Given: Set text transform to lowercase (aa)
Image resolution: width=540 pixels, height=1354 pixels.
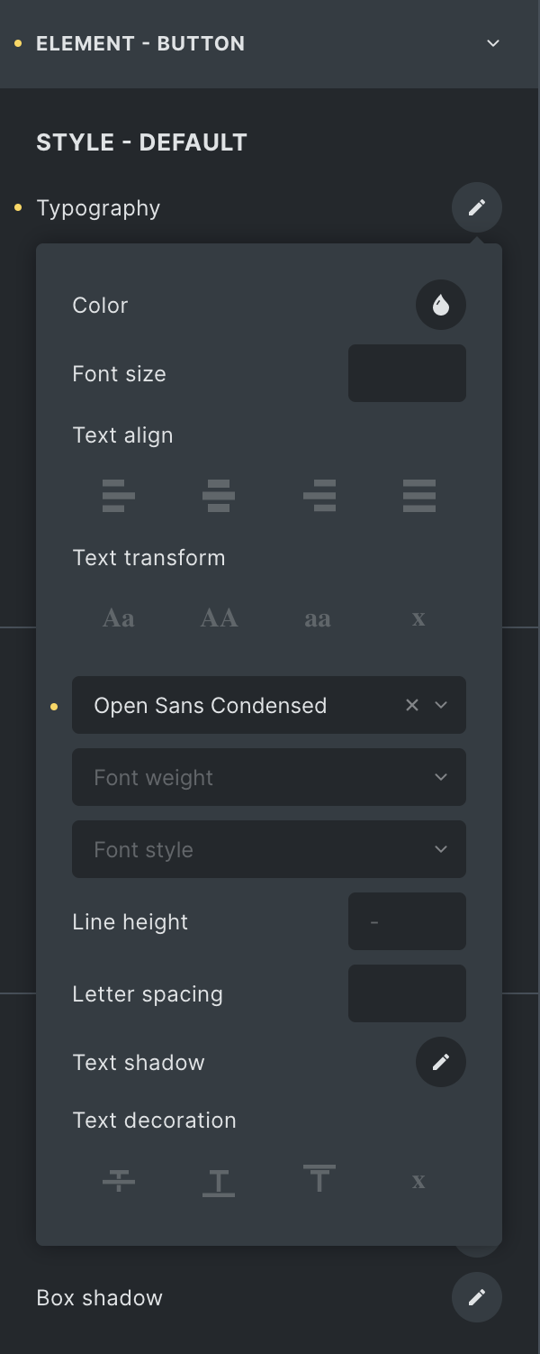Looking at the screenshot, I should [x=318, y=618].
